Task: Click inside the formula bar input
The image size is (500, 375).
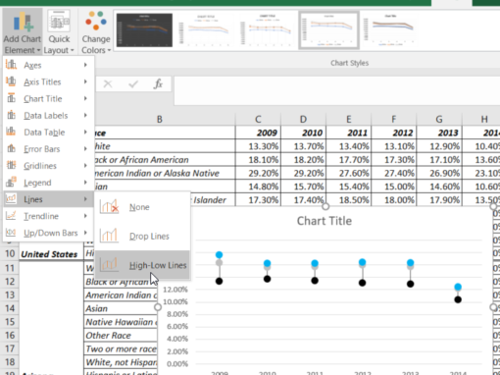Action: [337, 90]
